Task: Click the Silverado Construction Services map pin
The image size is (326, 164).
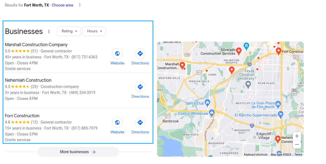Action: pos(239,51)
